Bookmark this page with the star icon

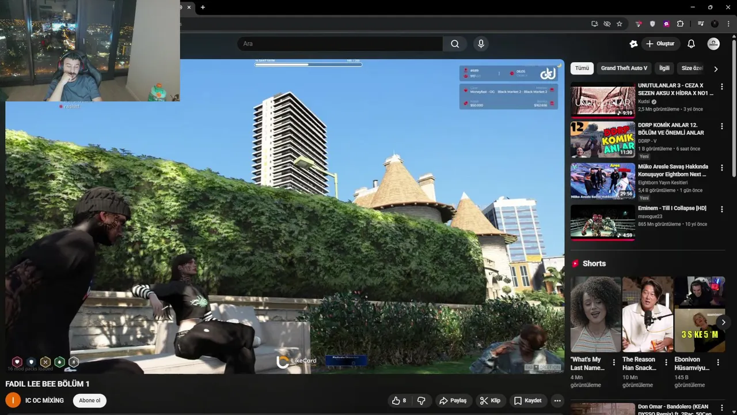[x=620, y=24]
